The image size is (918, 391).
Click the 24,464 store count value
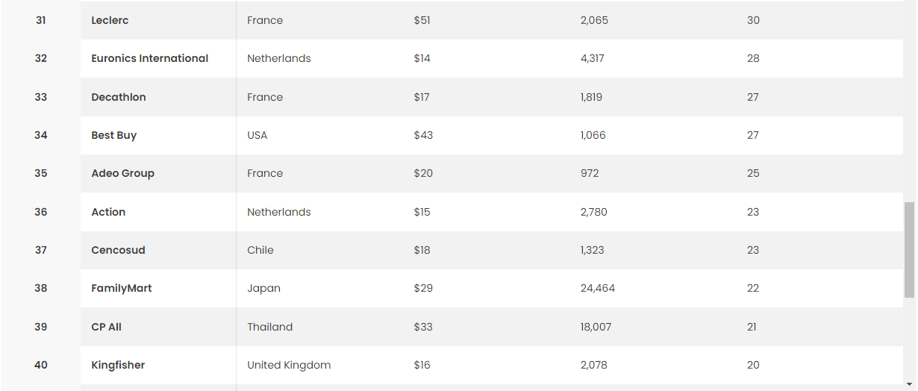[597, 288]
